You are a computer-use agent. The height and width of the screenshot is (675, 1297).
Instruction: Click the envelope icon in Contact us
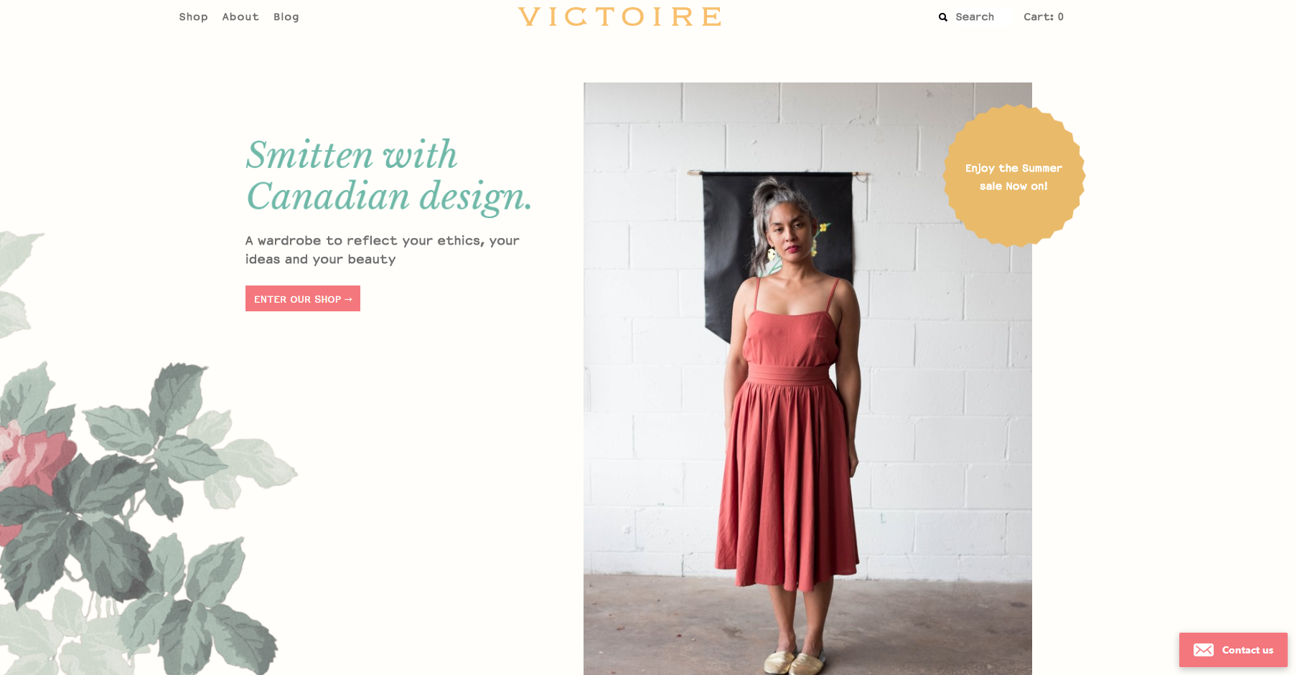[1204, 650]
